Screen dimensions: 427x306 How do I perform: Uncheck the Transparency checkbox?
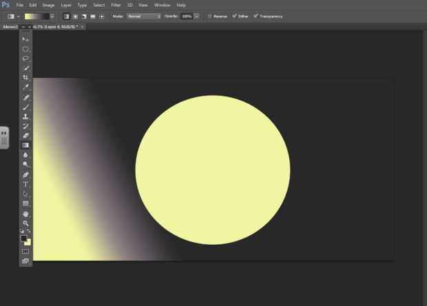tap(256, 16)
